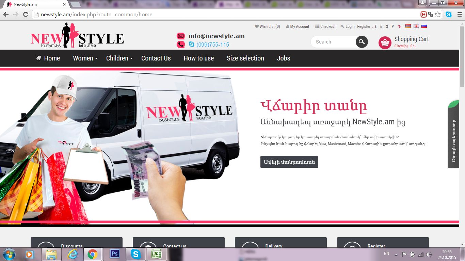Click the NewStyle logo in the header

77,35
